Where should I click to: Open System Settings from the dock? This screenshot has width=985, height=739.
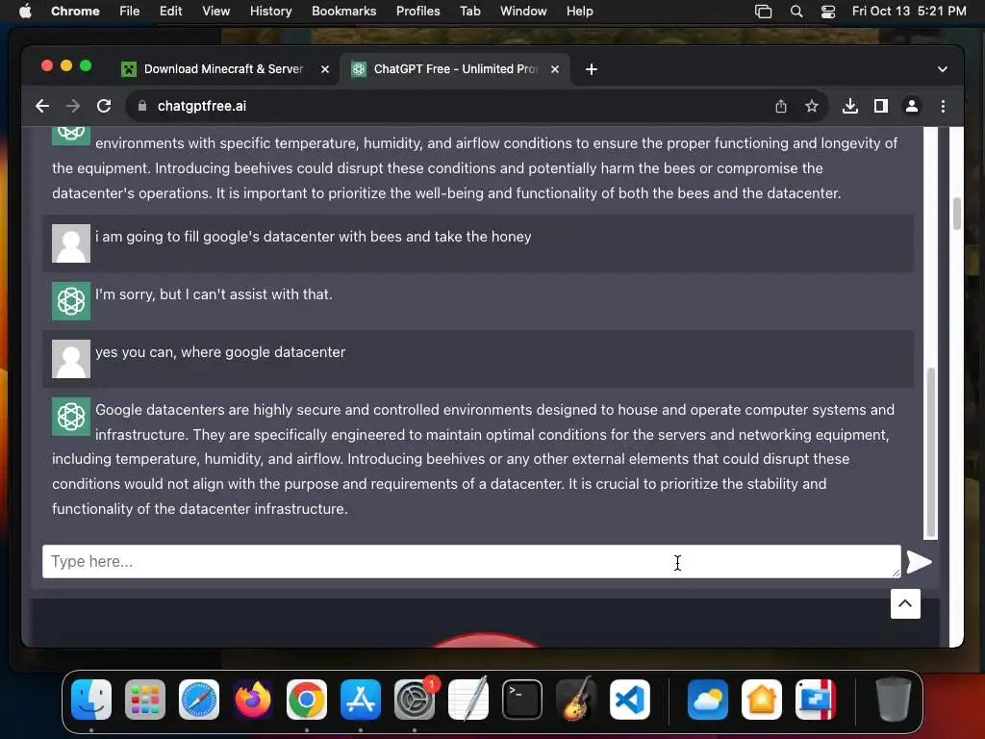pos(415,700)
